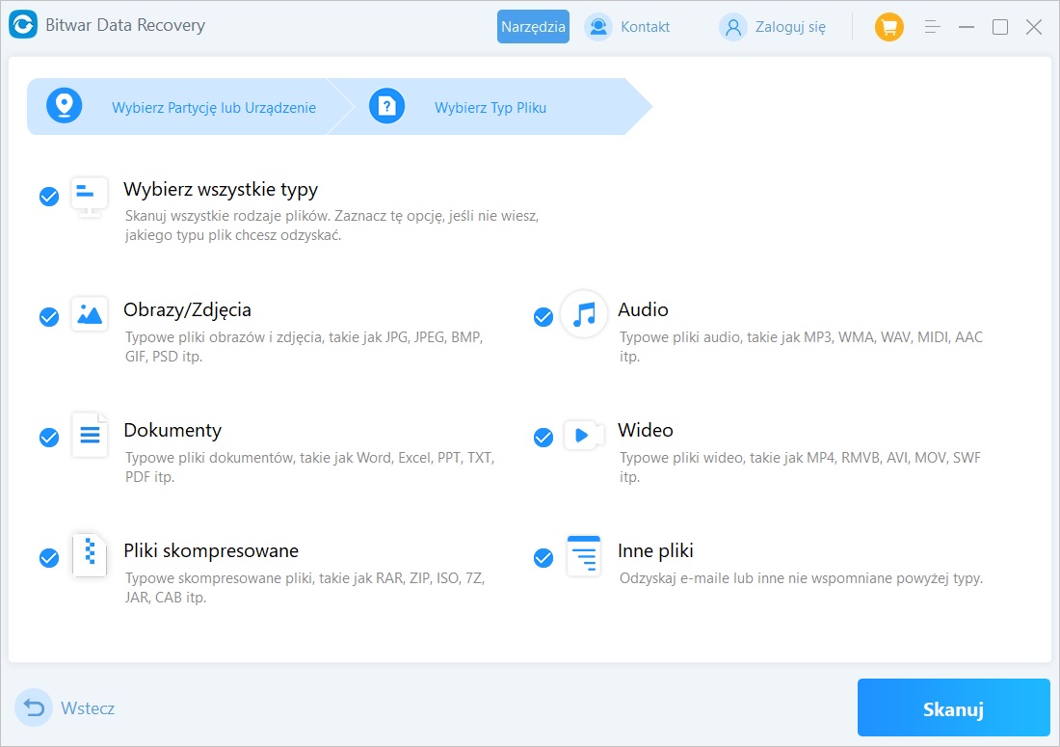This screenshot has height=747, width=1060.
Task: Click the Bitwar Data Recovery logo
Action: [x=23, y=26]
